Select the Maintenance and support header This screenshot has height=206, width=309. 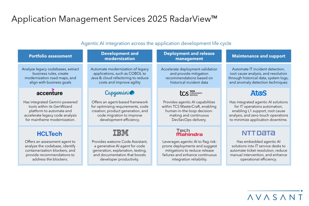(x=258, y=56)
